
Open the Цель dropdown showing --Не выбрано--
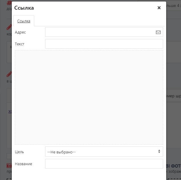tap(104, 152)
